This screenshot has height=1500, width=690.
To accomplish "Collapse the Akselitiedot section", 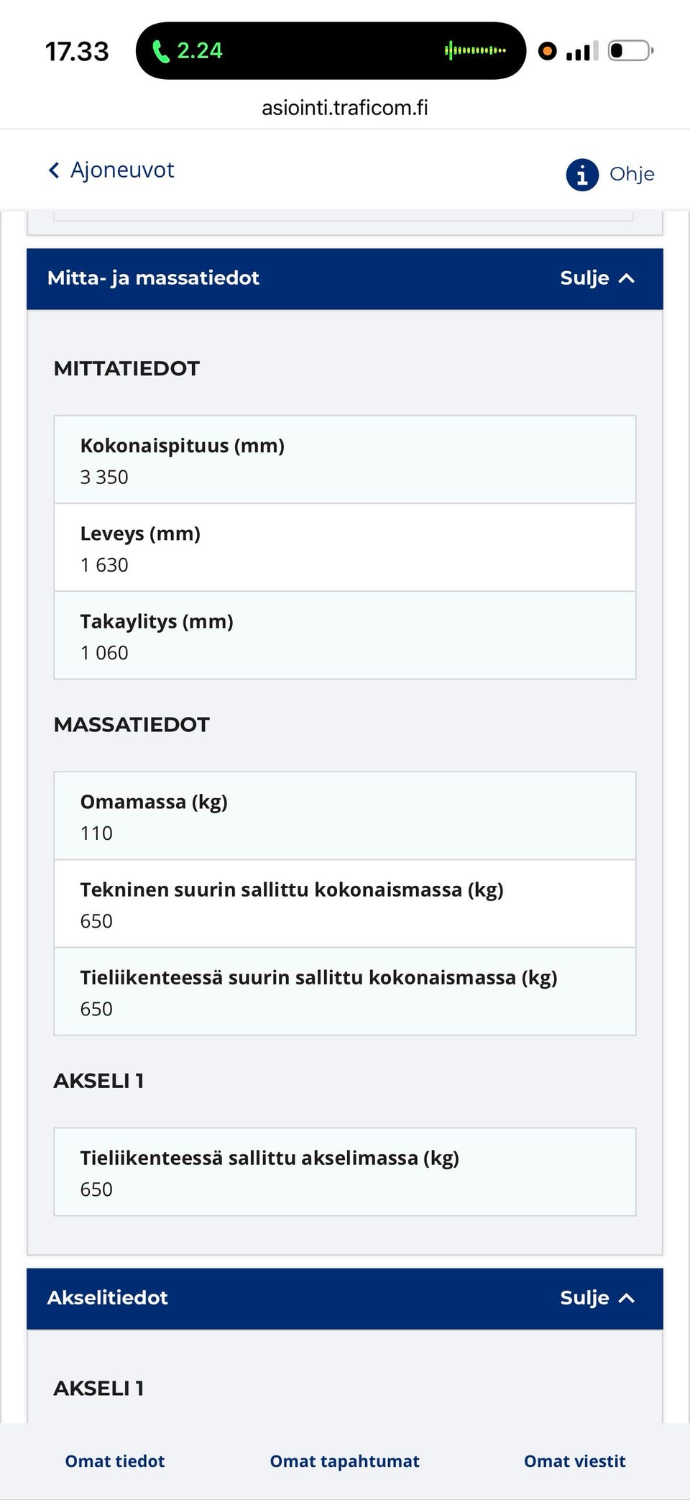I will coord(597,1298).
